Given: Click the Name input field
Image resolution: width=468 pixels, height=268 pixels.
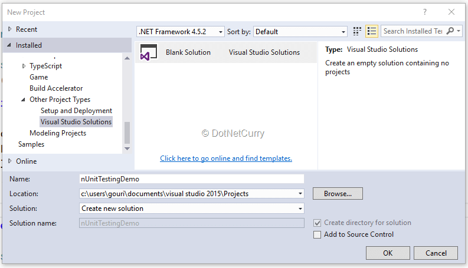Looking at the screenshot, I should (x=192, y=179).
